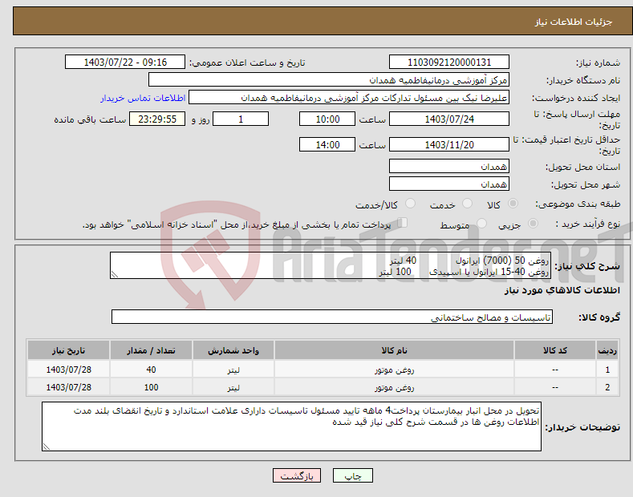Click date 1403/07/28 in row 1
Image resolution: width=633 pixels, height=497 pixels.
point(69,370)
